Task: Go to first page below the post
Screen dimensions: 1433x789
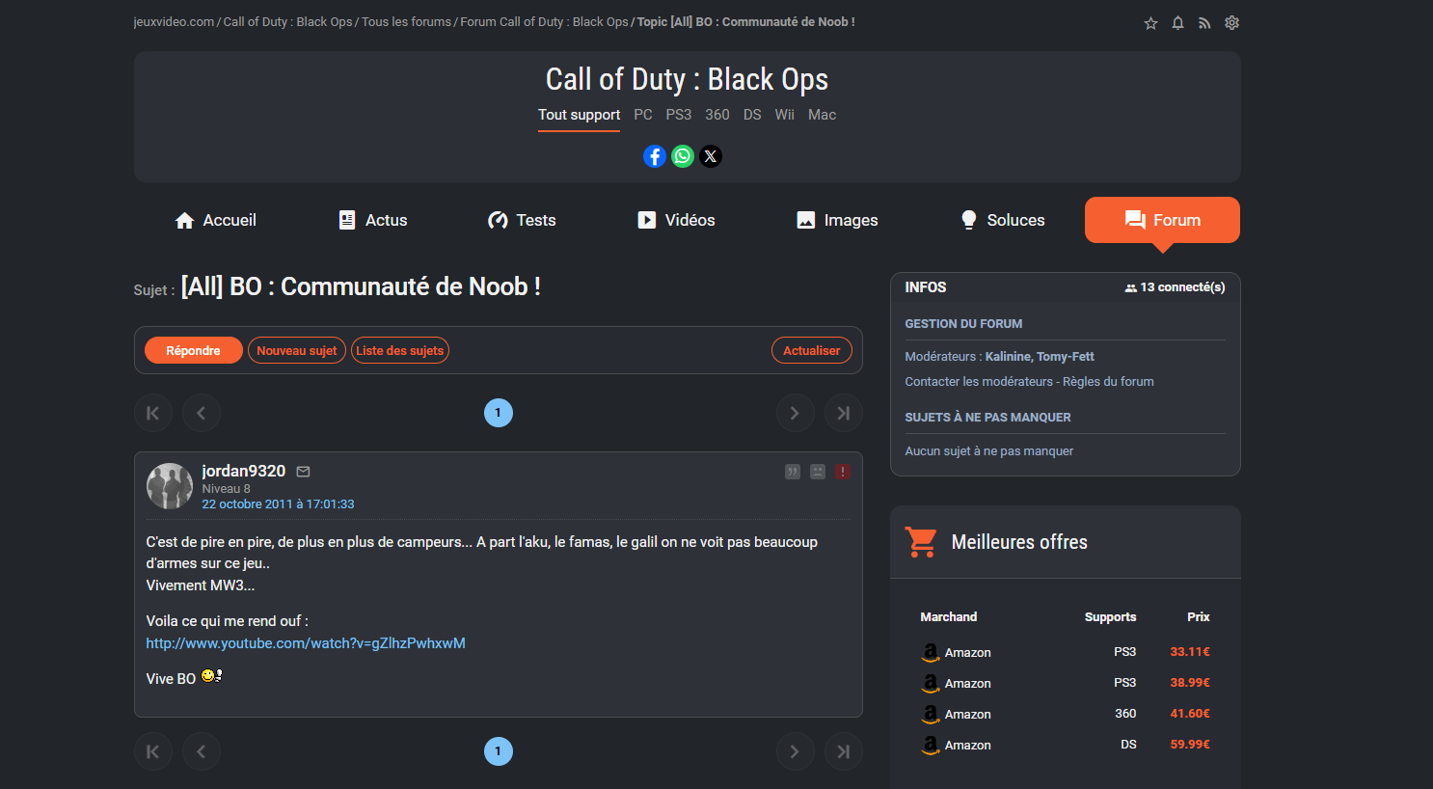Action: (x=153, y=751)
